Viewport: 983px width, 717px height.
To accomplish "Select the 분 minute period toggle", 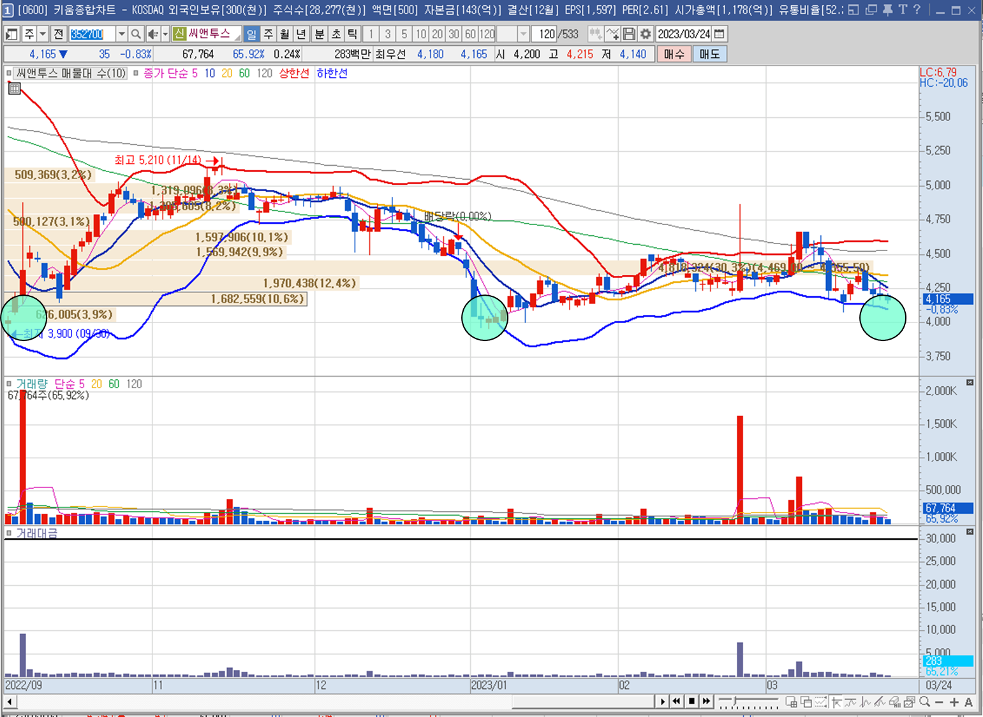I will point(320,34).
